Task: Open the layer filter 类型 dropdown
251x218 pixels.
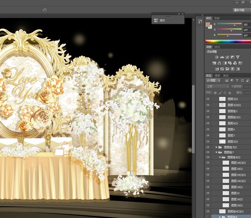Action: 213,80
